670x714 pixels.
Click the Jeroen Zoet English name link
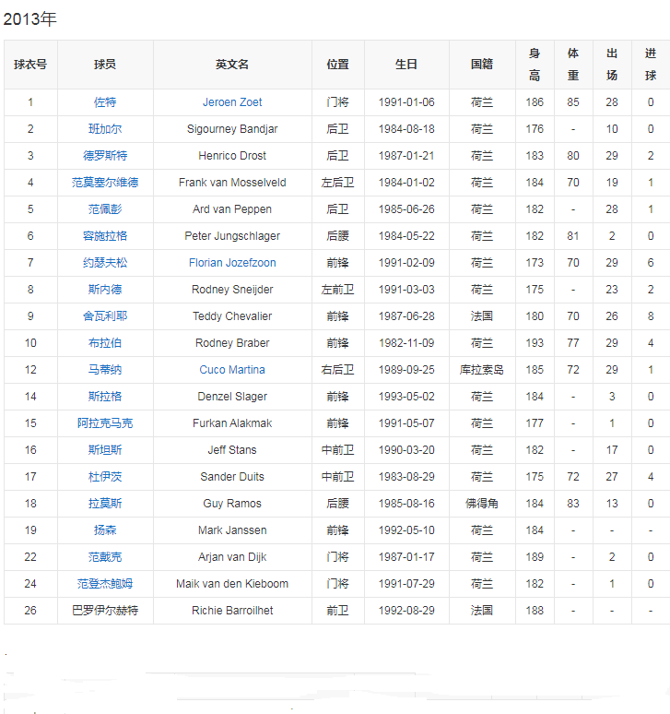pos(232,102)
